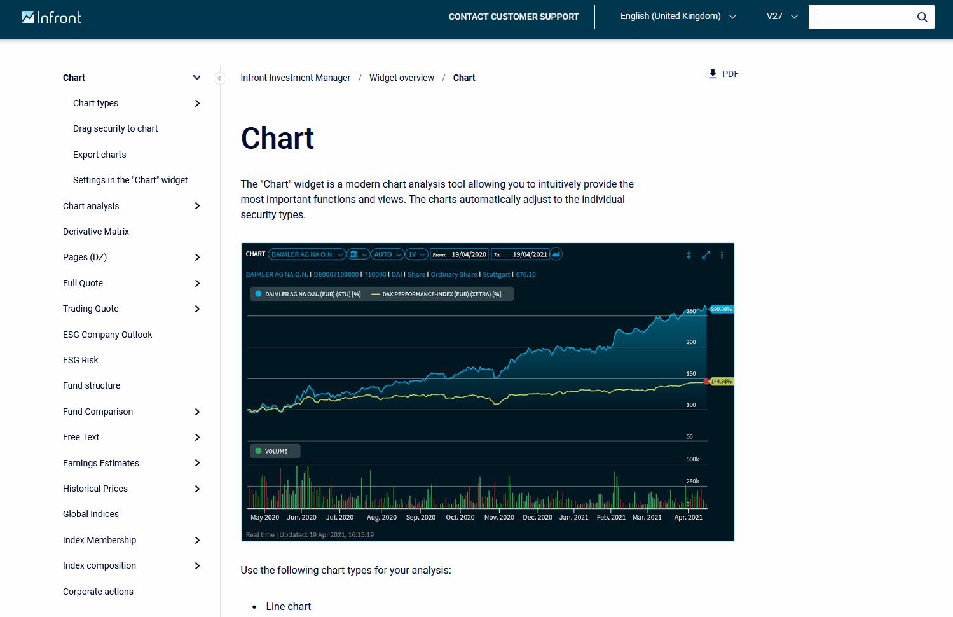953x617 pixels.
Task: Click the area chart type icon
Action: pos(556,254)
